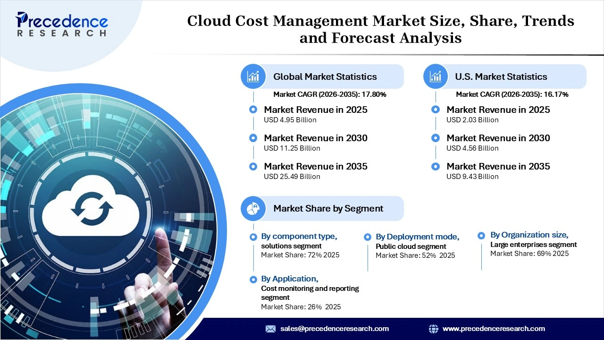Click the bullet beside USD 4.95 Billion
Image resolution: width=604 pixels, height=340 pixels.
(x=253, y=110)
